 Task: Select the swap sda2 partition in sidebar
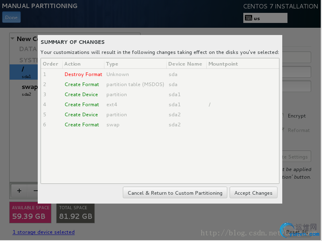tap(24, 90)
